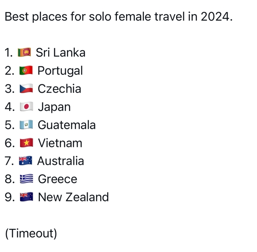
Task: Click the Sri Lanka flag emoji
Action: pyautogui.click(x=24, y=52)
